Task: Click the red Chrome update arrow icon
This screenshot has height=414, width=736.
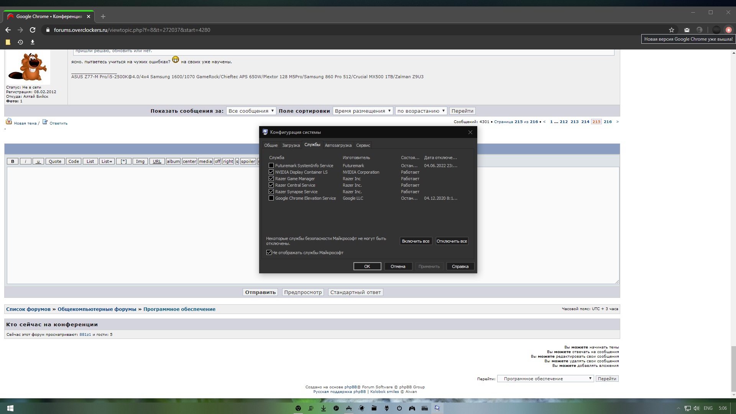Action: point(729,30)
